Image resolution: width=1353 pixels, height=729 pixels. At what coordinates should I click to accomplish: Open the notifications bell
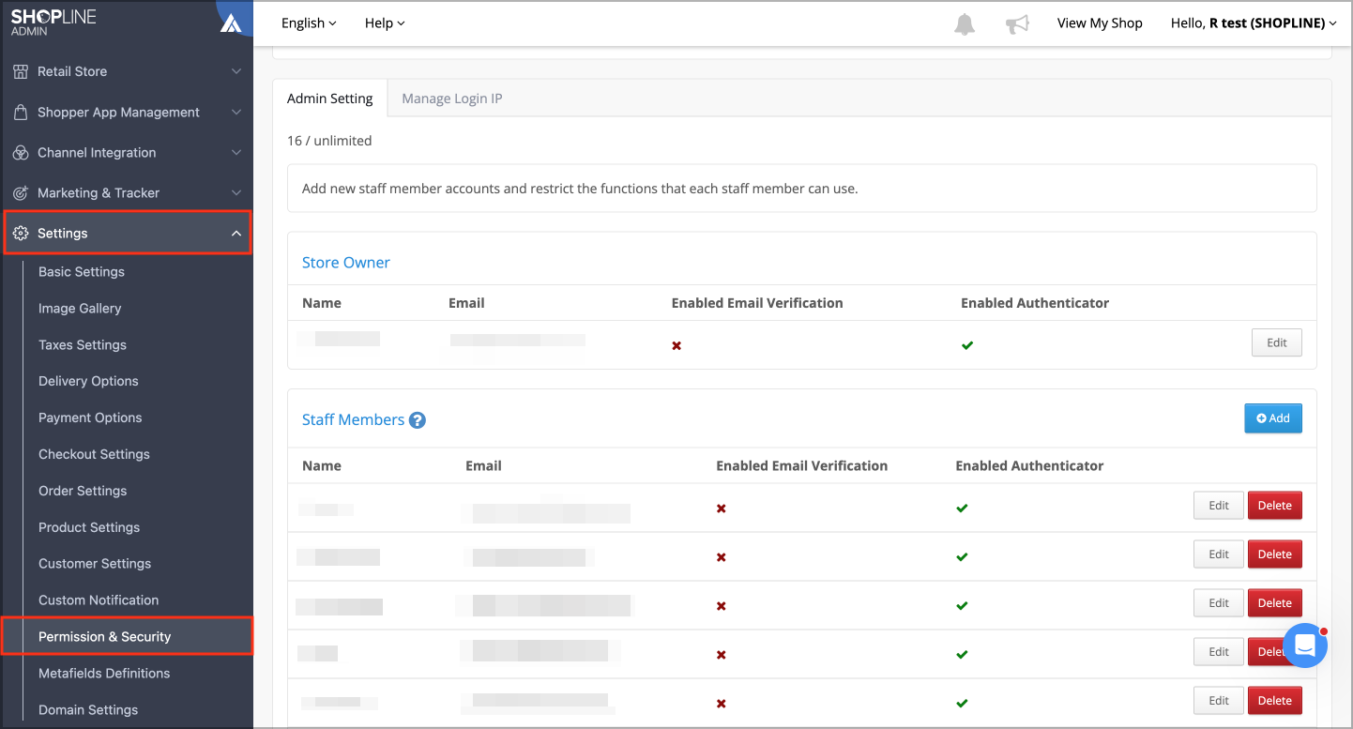point(965,24)
